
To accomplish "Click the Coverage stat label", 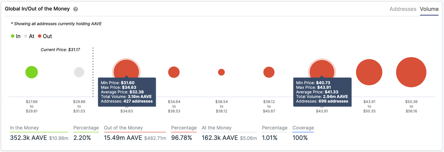I will [303, 128].
